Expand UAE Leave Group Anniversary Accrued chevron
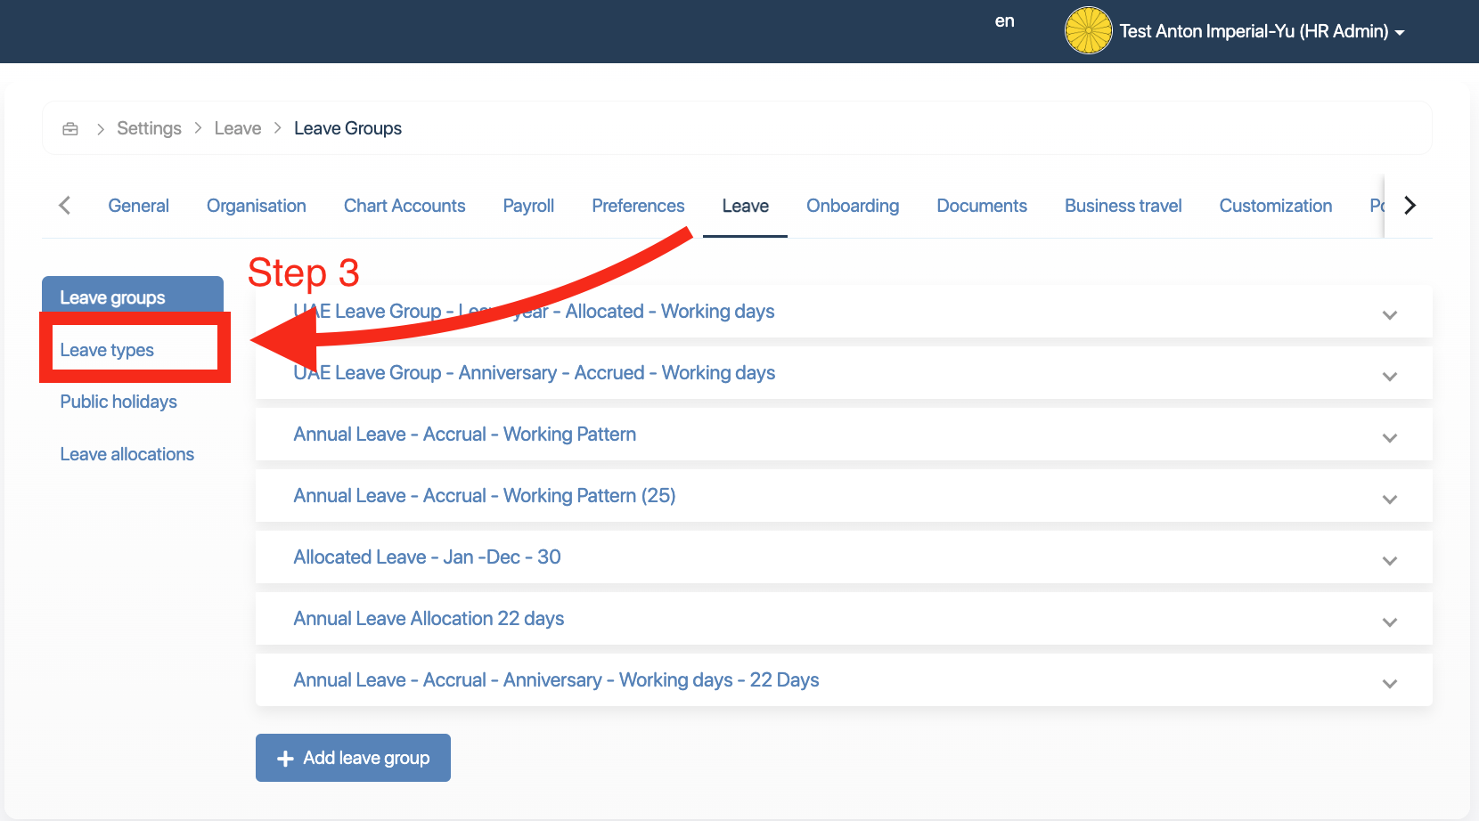This screenshot has height=821, width=1479. pyautogui.click(x=1389, y=377)
